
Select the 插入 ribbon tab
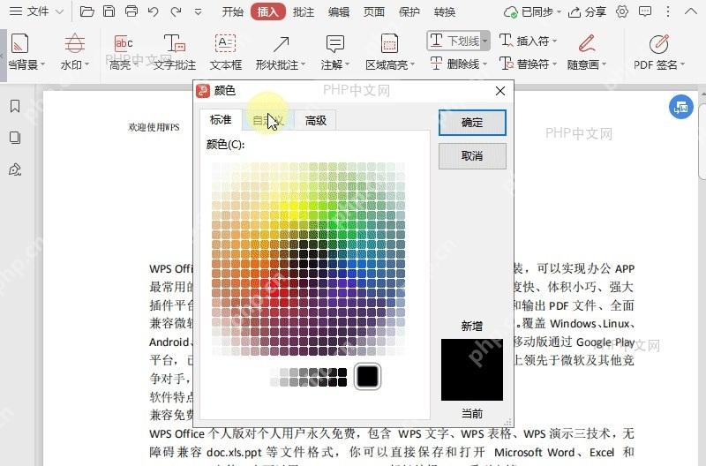click(268, 11)
